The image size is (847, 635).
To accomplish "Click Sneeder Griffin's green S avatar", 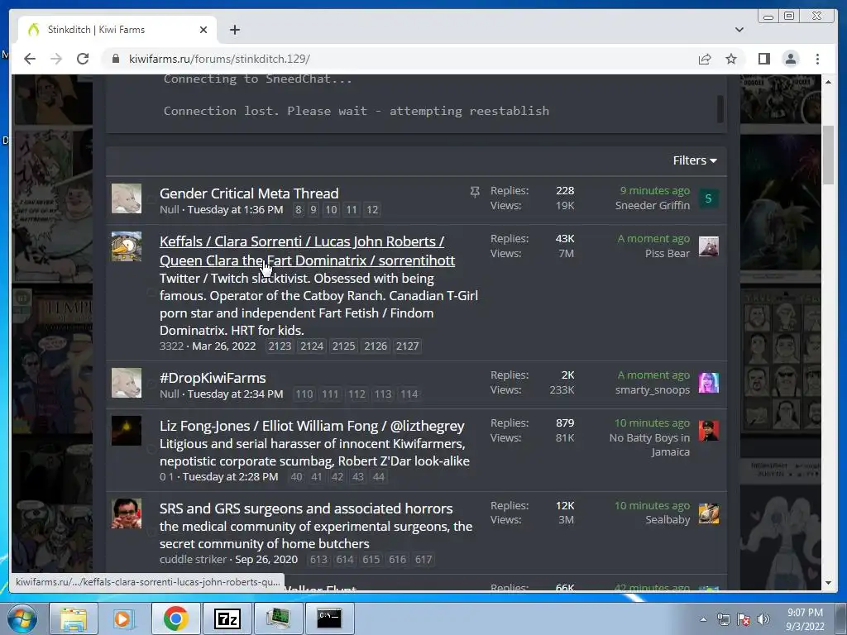I will click(708, 198).
